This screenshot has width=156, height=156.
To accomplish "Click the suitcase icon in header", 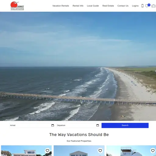I will [x=154, y=6].
